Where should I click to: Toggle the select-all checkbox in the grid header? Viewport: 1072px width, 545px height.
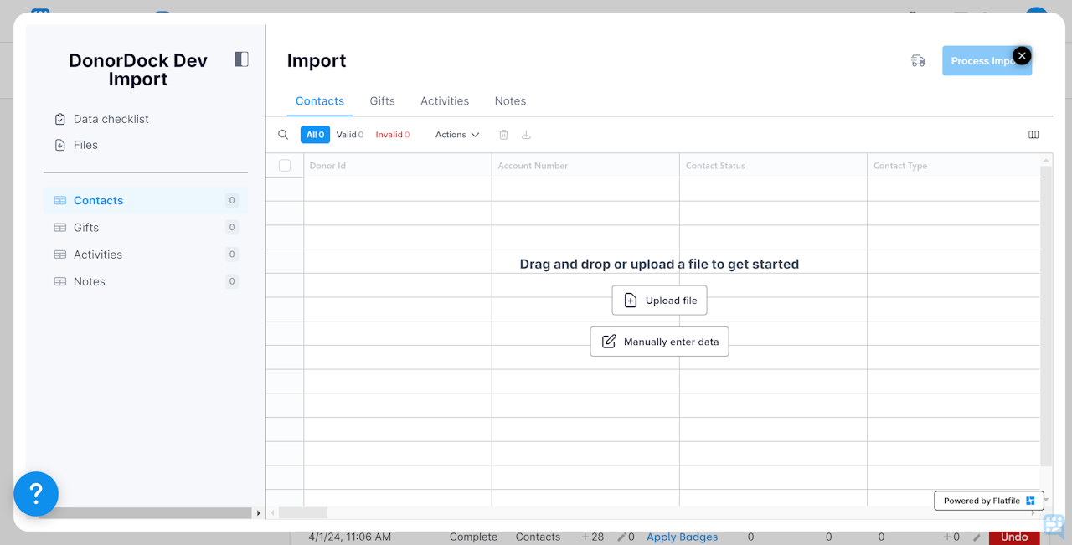coord(284,165)
